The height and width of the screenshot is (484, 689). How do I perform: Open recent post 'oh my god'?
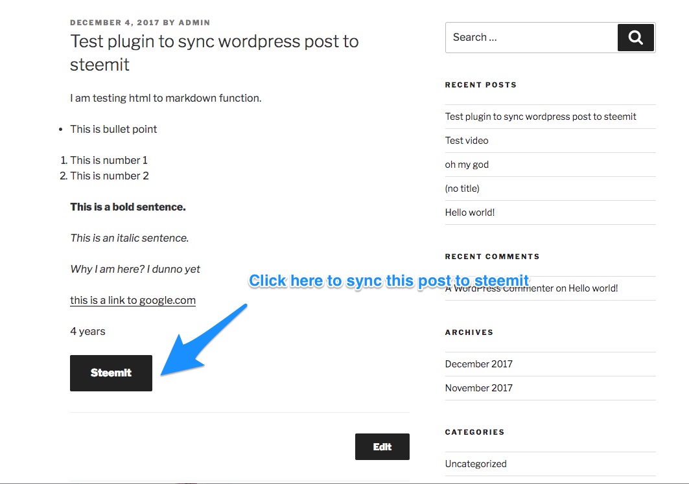[467, 165]
